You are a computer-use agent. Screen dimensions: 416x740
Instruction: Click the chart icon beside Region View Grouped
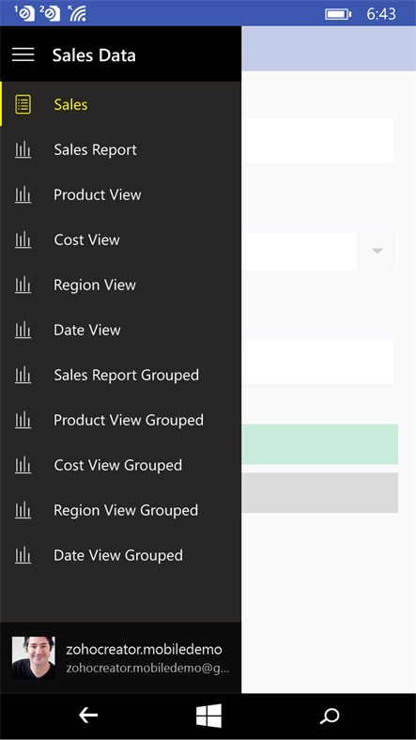[x=23, y=510]
